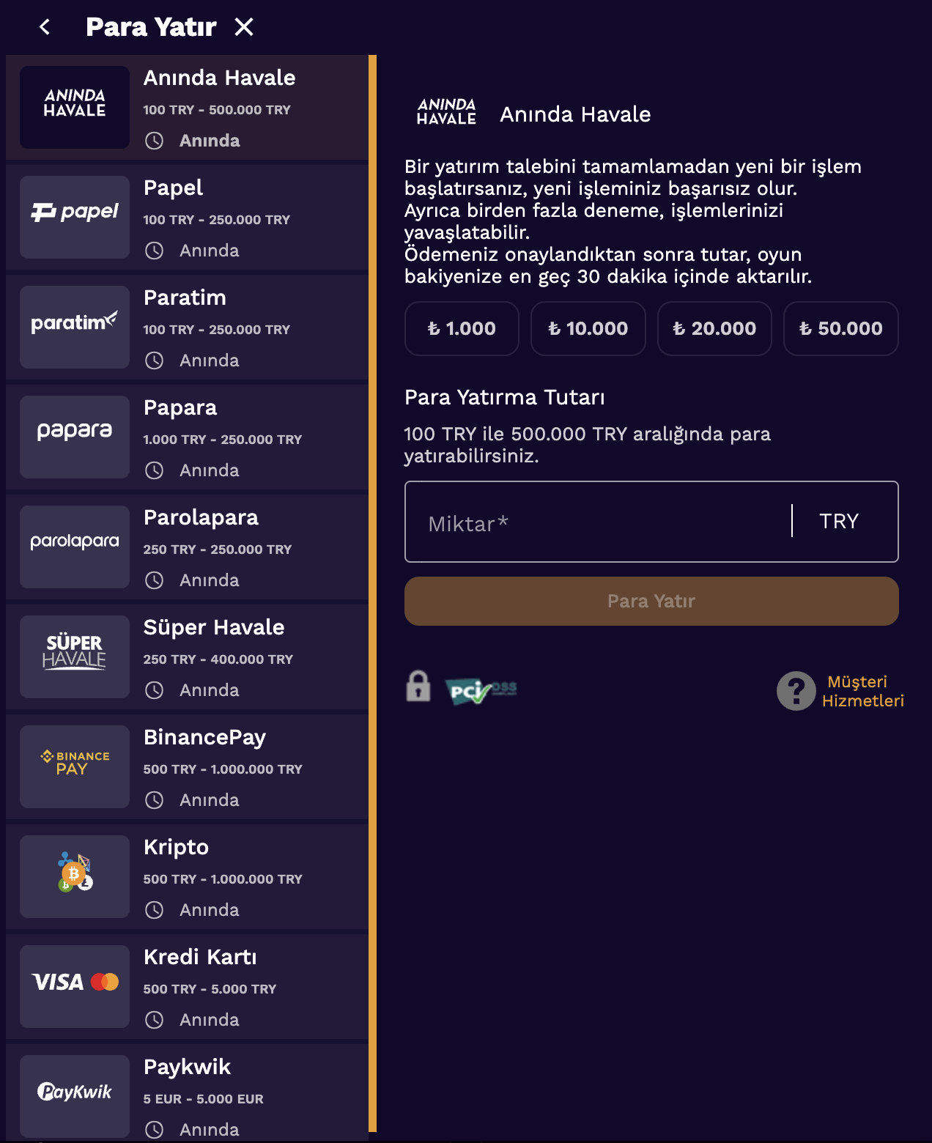This screenshot has width=932, height=1143.
Task: Choose the ₺ 50.000 preset amount
Action: 840,328
